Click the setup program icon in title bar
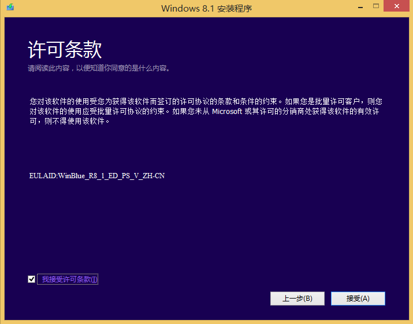The height and width of the screenshot is (324, 413). (10, 7)
